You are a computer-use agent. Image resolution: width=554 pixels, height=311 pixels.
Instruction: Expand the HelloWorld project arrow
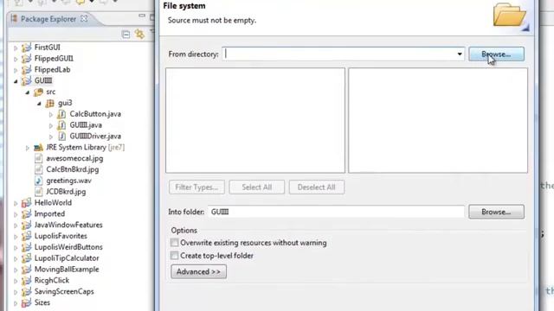(16, 203)
